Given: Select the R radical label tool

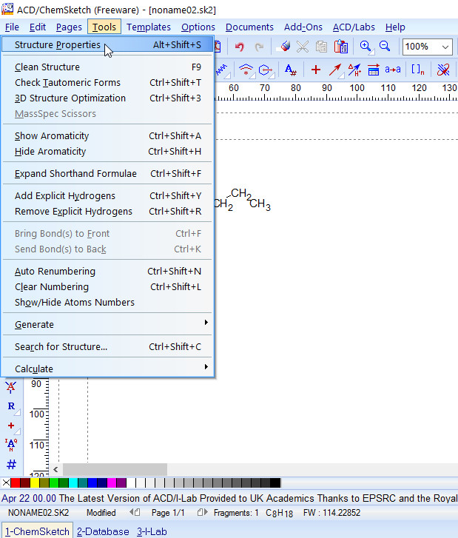Looking at the screenshot, I should click(x=12, y=406).
